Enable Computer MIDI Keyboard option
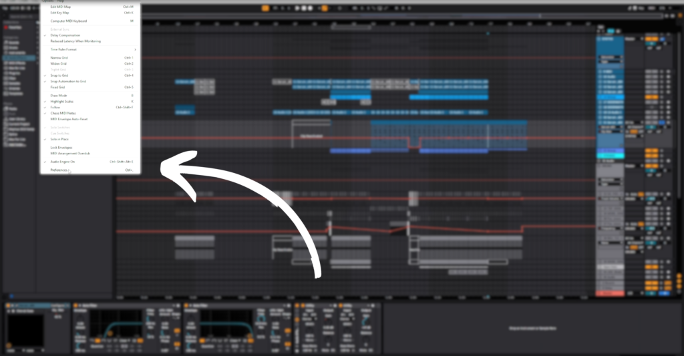Screen dimensions: 684x356 click(x=69, y=21)
